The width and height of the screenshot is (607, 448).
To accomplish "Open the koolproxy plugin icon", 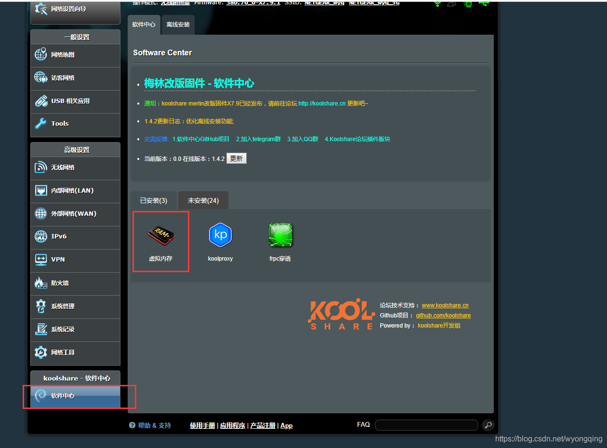I will [x=220, y=235].
